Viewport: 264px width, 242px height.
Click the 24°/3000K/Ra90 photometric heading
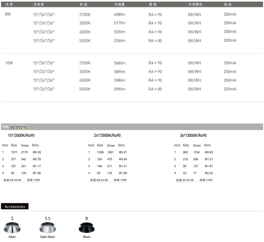point(107,136)
